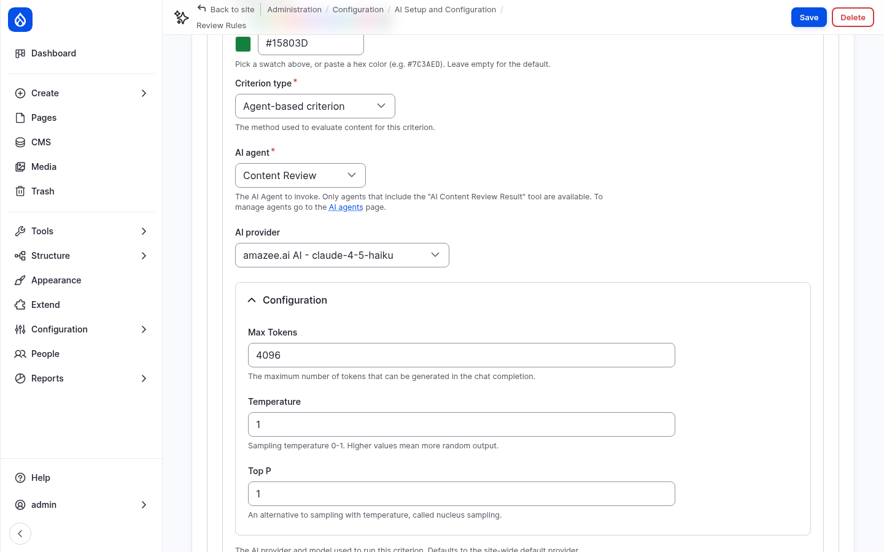
Task: Open the Criterion type dropdown
Action: click(315, 106)
